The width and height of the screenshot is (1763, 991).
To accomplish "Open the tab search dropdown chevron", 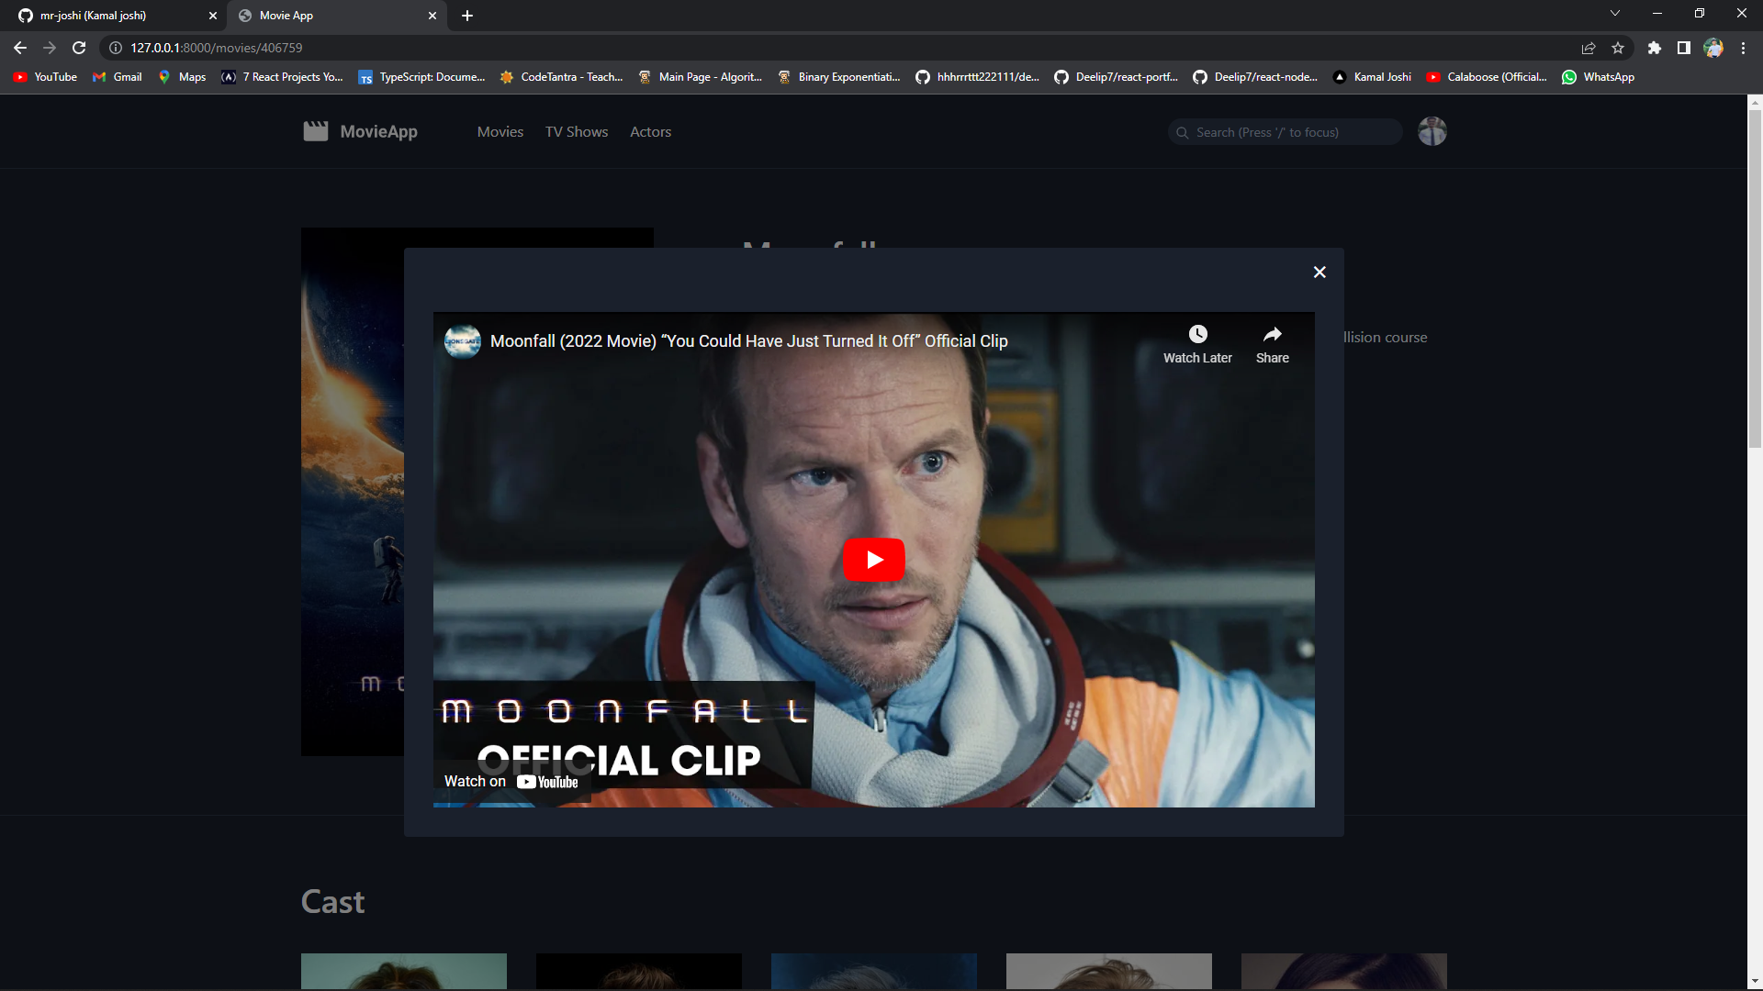I will [1614, 13].
